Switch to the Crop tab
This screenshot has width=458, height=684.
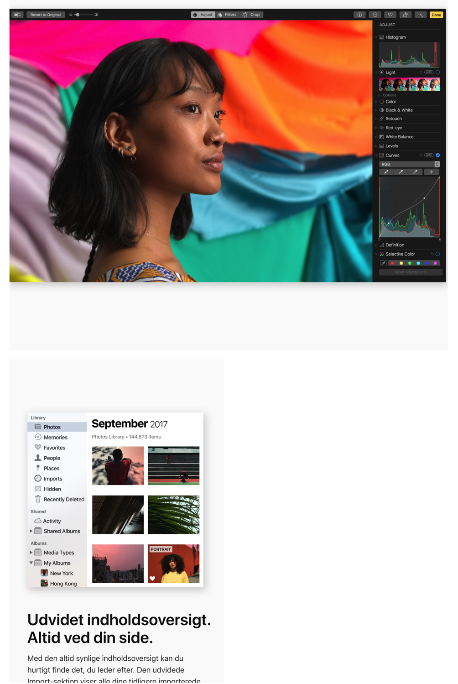251,15
